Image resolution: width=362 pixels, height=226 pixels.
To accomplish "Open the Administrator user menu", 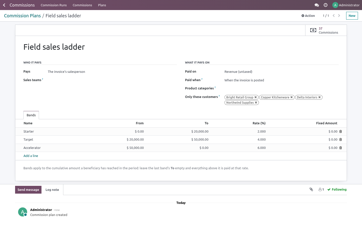I will pos(346,5).
